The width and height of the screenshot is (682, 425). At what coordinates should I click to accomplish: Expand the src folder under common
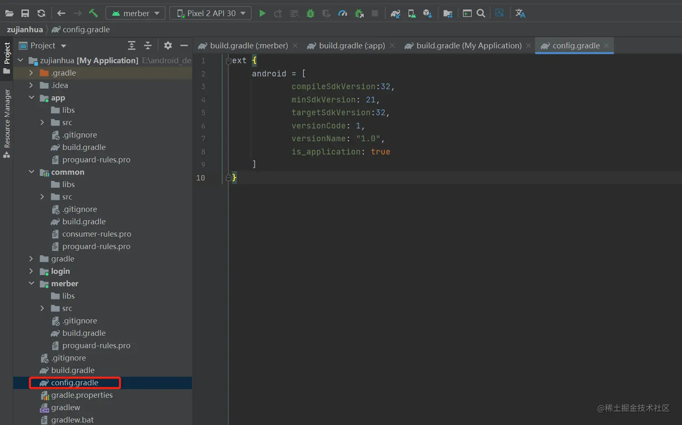[42, 197]
